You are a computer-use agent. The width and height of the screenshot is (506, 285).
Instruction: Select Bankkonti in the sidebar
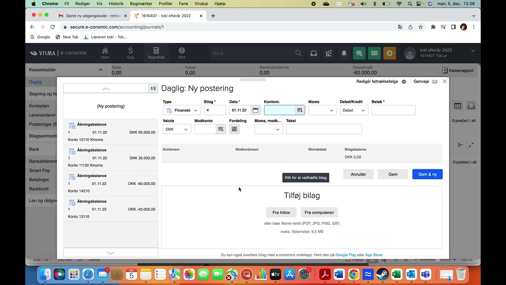pos(39,189)
